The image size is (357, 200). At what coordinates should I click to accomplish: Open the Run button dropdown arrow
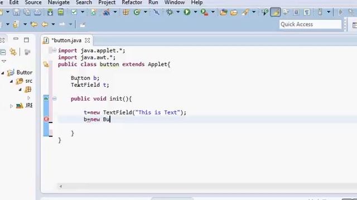(195, 12)
